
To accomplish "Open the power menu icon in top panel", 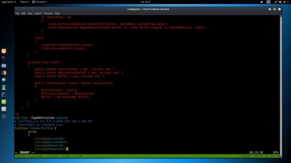I will (284, 2).
